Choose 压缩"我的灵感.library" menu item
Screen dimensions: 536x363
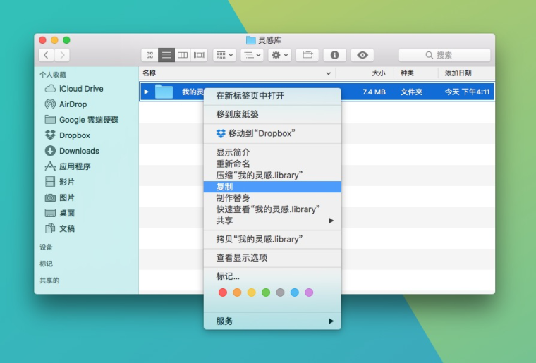click(x=272, y=176)
